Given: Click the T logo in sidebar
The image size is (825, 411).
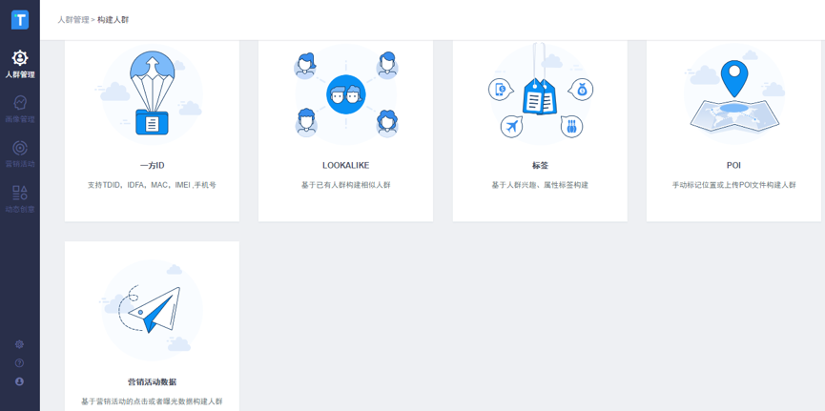Looking at the screenshot, I should click(19, 19).
